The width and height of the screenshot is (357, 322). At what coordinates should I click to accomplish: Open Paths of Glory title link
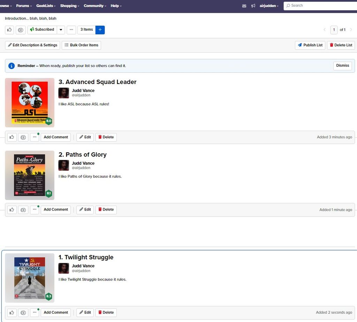(82, 155)
